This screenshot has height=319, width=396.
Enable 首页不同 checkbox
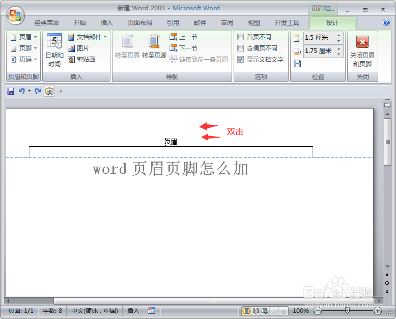(240, 37)
